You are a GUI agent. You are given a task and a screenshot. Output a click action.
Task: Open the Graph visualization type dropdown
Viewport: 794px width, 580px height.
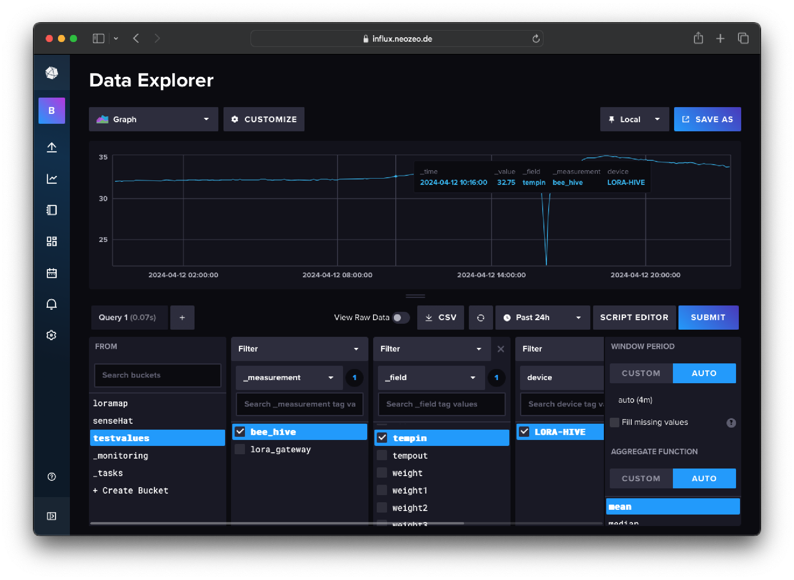[x=153, y=119]
